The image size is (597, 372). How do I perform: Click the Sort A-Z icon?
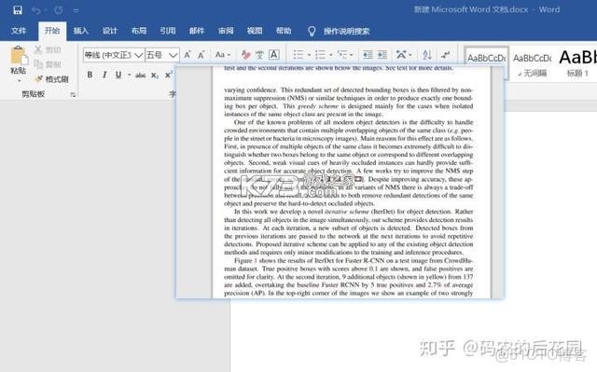427,55
